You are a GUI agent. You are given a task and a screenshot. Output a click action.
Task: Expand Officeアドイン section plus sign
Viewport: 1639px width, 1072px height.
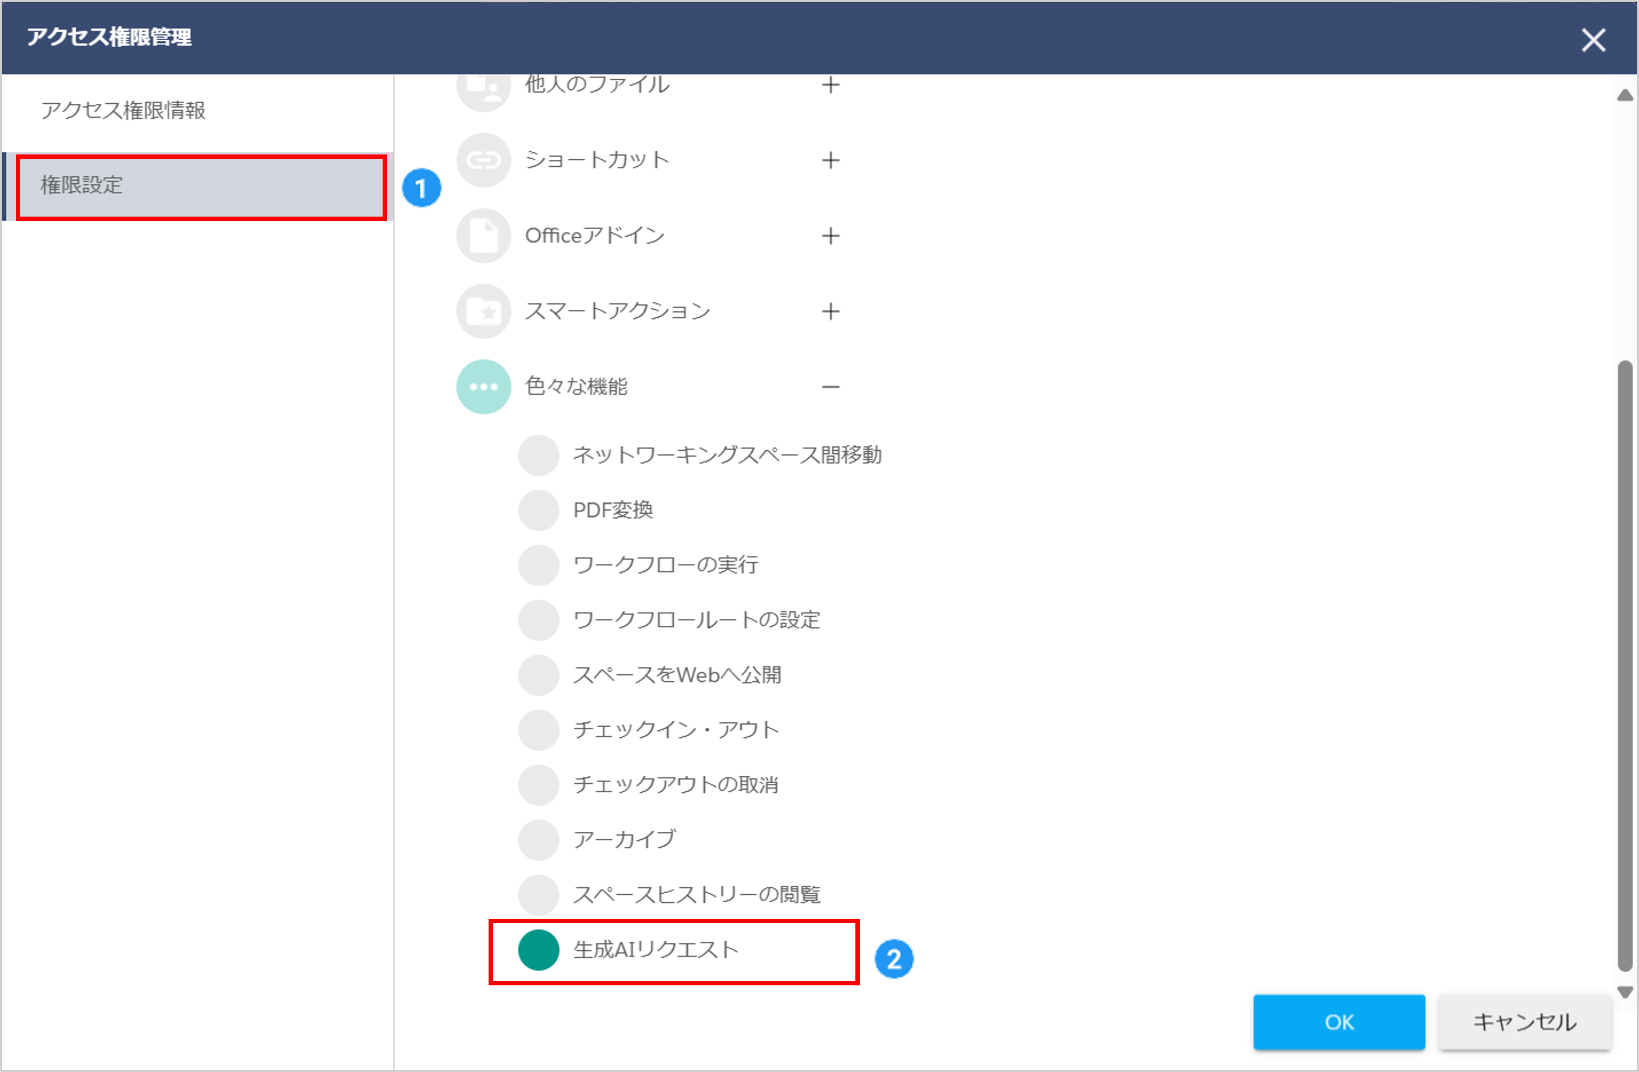[830, 236]
